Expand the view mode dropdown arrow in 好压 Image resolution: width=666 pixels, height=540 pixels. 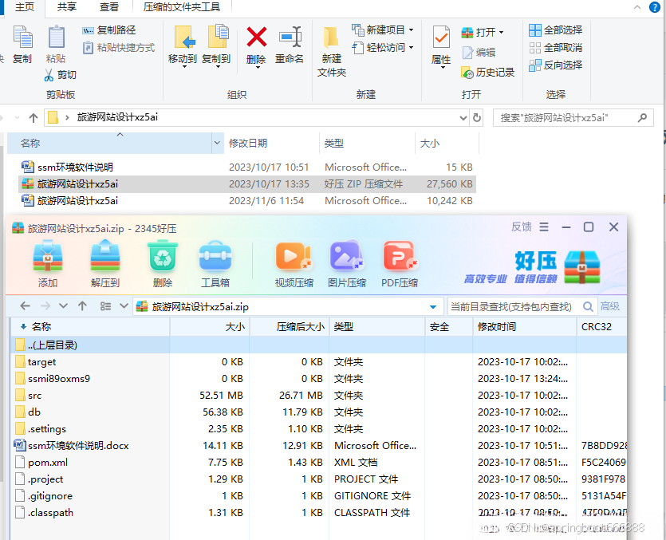[124, 306]
